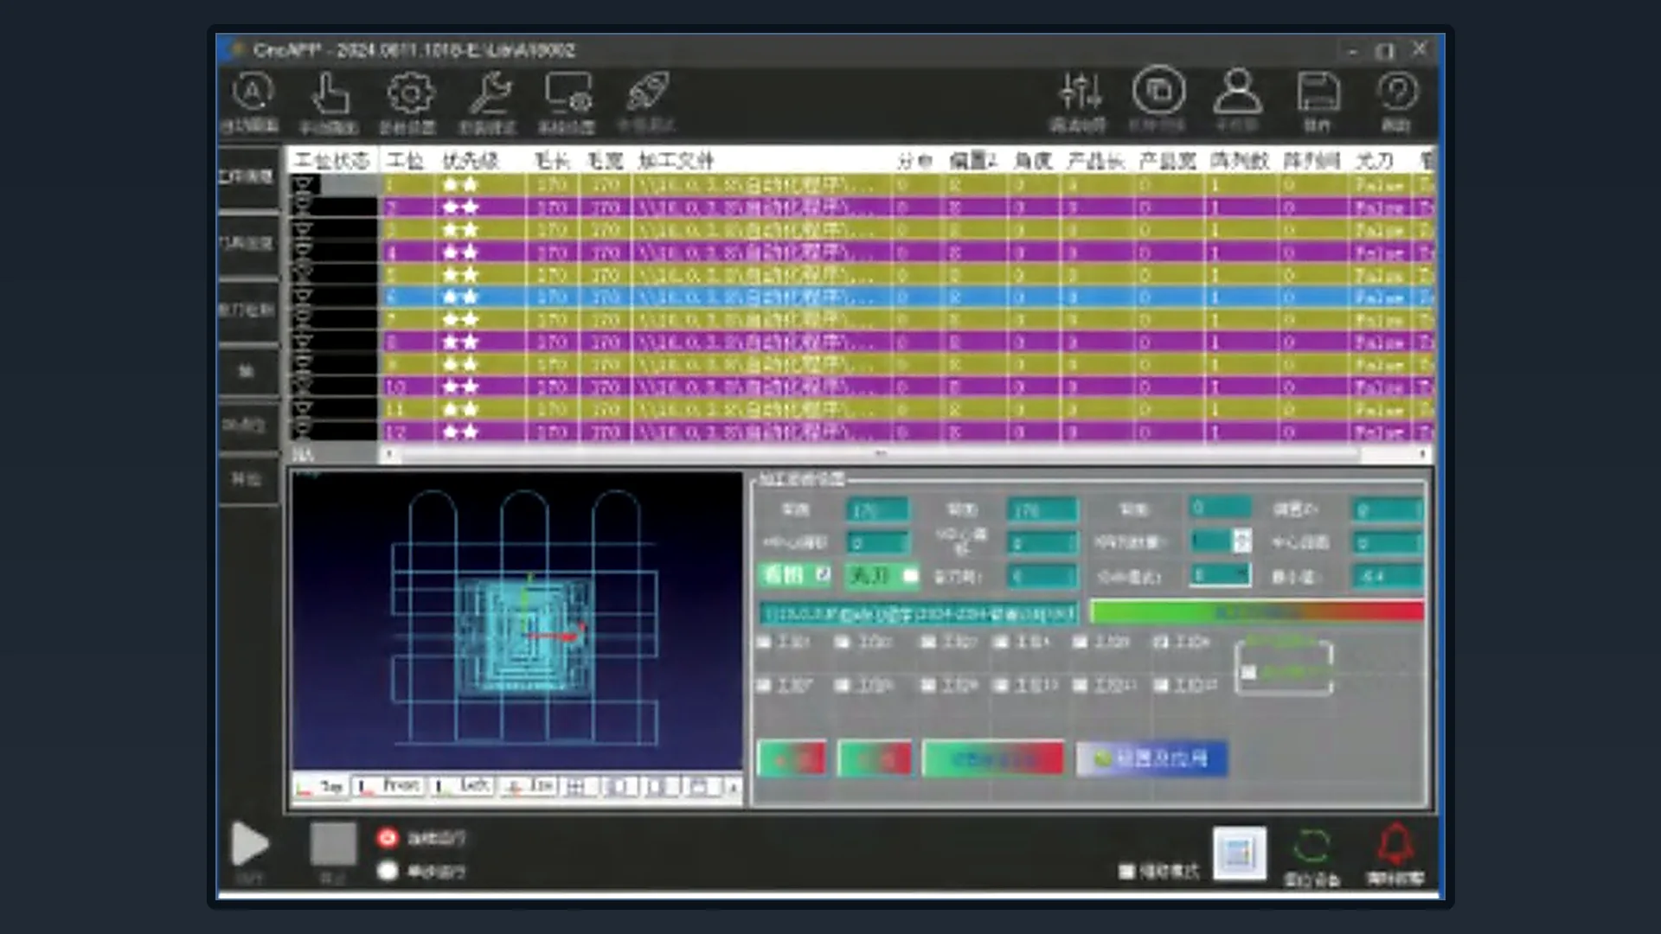Screen dimensions: 1661x934
Task: Start machining with the large play button
Action: click(x=249, y=844)
